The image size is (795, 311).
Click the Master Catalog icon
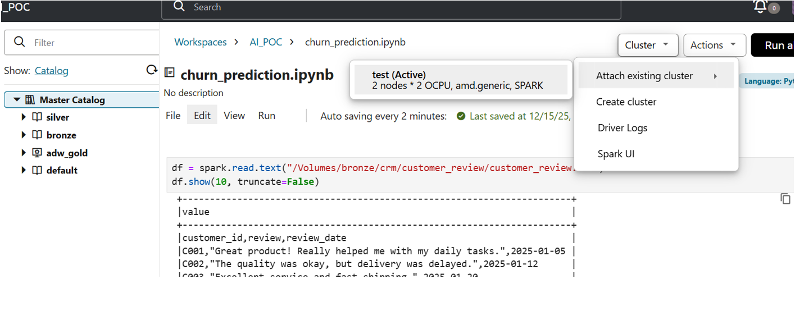(x=30, y=100)
